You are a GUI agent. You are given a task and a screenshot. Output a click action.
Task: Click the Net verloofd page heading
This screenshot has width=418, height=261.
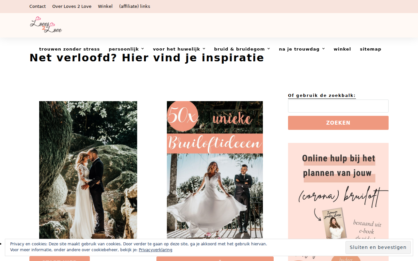[147, 58]
